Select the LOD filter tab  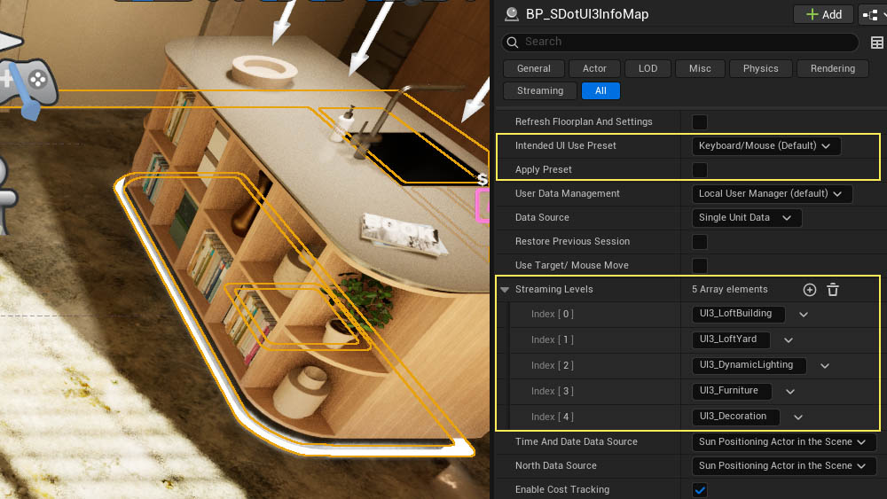coord(648,68)
